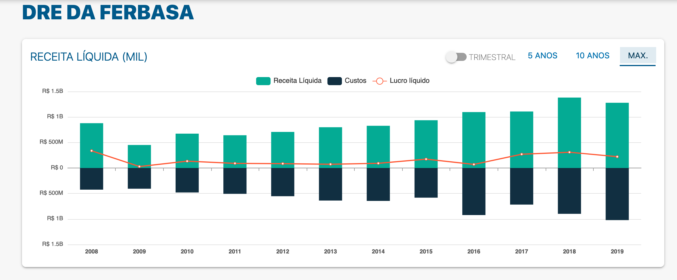Select the 2015 net profit line point
This screenshot has width=677, height=280.
pyautogui.click(x=426, y=159)
